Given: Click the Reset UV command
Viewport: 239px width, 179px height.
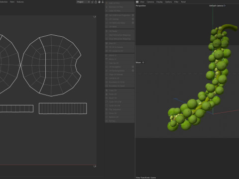Looking at the screenshot, I should tap(119, 98).
